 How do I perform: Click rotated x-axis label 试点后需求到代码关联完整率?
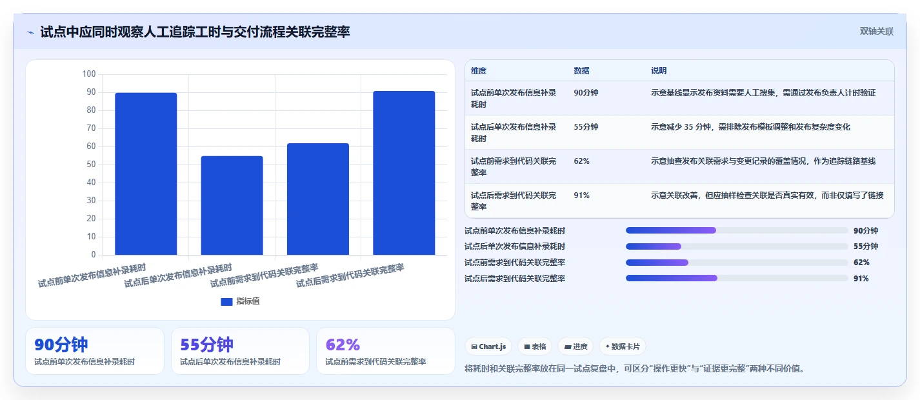(x=350, y=275)
